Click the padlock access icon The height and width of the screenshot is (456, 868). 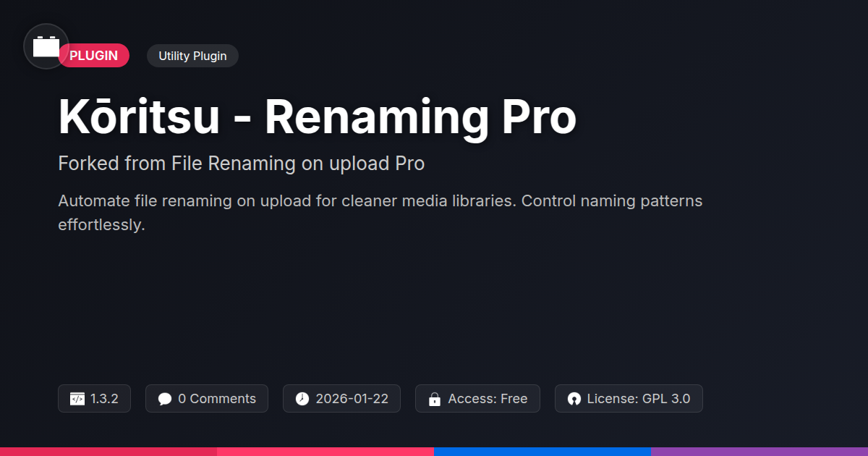click(x=435, y=399)
